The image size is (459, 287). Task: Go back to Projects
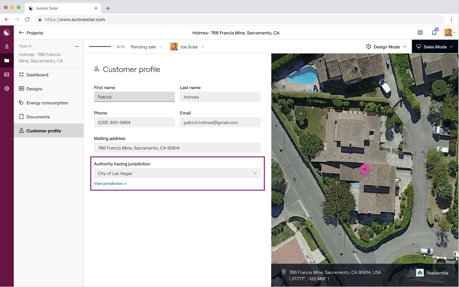pos(31,33)
